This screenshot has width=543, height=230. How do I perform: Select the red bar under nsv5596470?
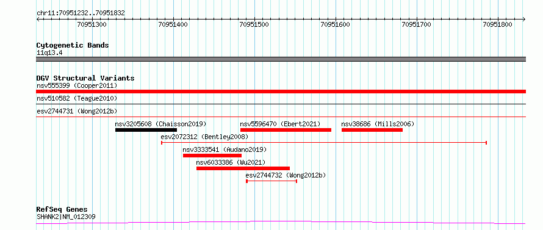point(286,130)
